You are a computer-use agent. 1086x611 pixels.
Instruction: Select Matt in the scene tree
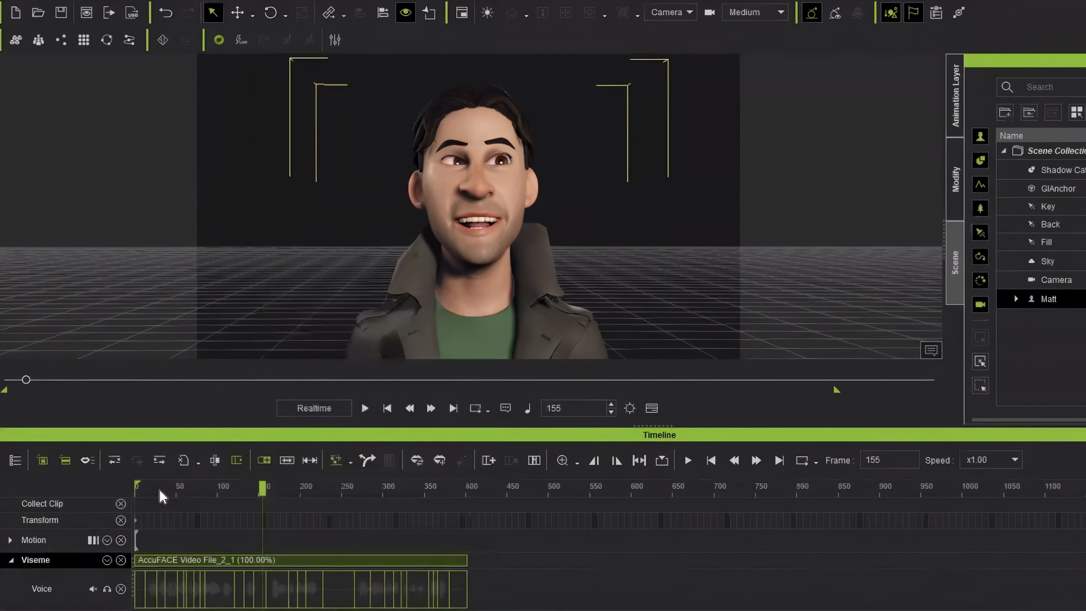(1048, 299)
